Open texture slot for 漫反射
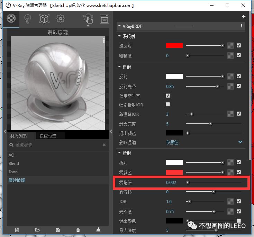The width and height of the screenshot is (254, 237). pos(230,46)
